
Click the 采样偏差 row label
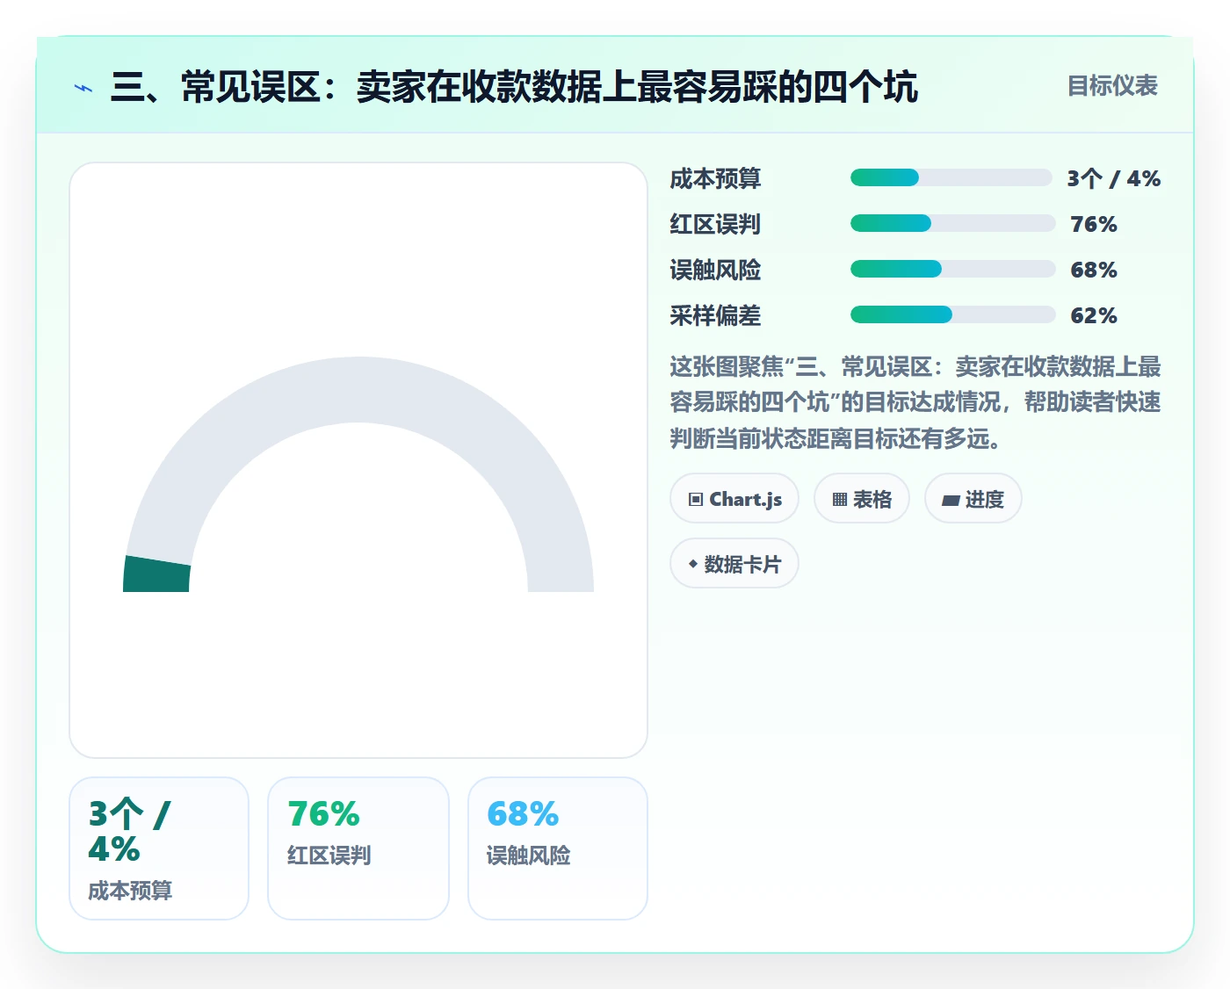(x=715, y=315)
